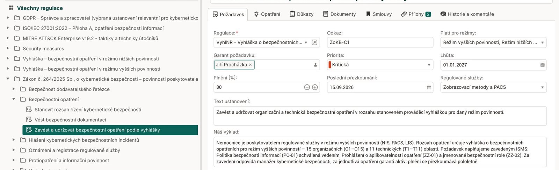Decrease Plnění value with minus icon
559x170 pixels.
click(307, 87)
